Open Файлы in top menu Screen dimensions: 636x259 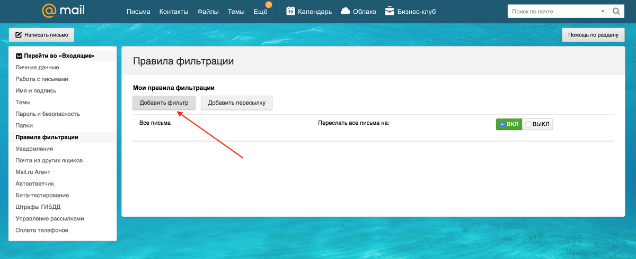click(208, 12)
